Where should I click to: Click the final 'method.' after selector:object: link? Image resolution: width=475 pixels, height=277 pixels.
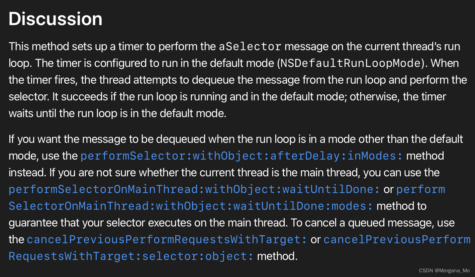tap(277, 256)
